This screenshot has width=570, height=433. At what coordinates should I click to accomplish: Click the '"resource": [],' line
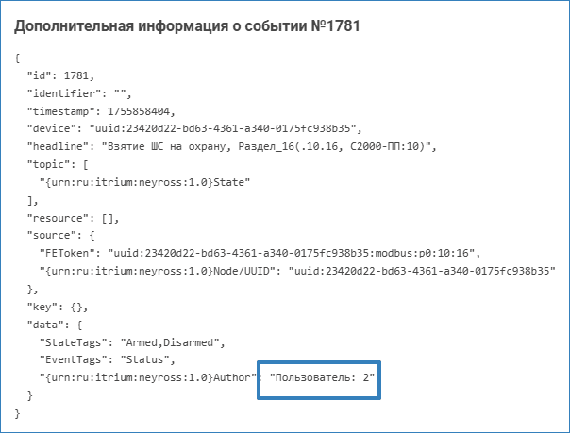(73, 218)
